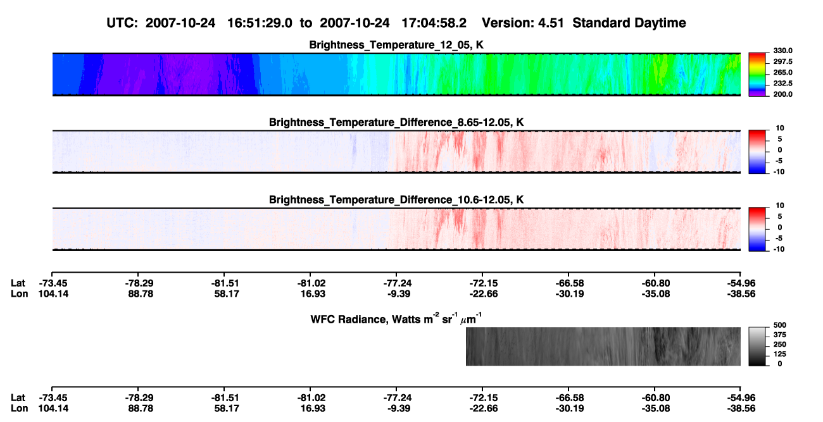
Task: Click latitude '-66.58' below the WFC panel
Action: tap(569, 397)
